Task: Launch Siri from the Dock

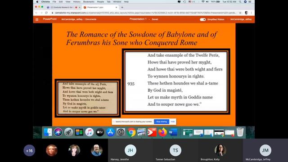Action: [x=58, y=132]
